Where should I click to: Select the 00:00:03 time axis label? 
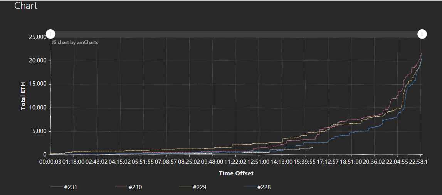coord(50,162)
